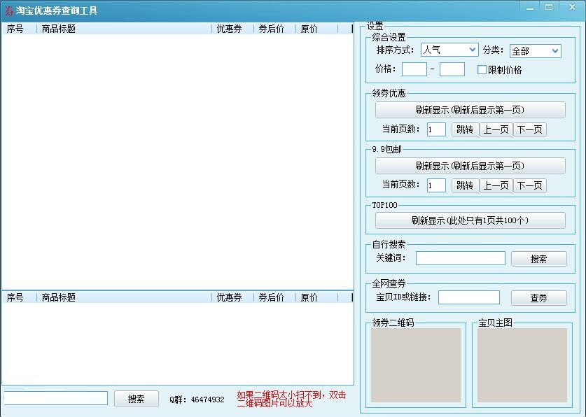Click the bottom-left 搜索 button
The height and width of the screenshot is (417, 586).
coord(136,397)
